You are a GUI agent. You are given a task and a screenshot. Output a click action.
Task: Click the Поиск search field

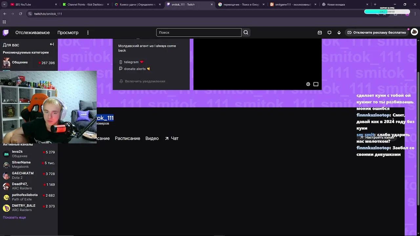pyautogui.click(x=199, y=32)
